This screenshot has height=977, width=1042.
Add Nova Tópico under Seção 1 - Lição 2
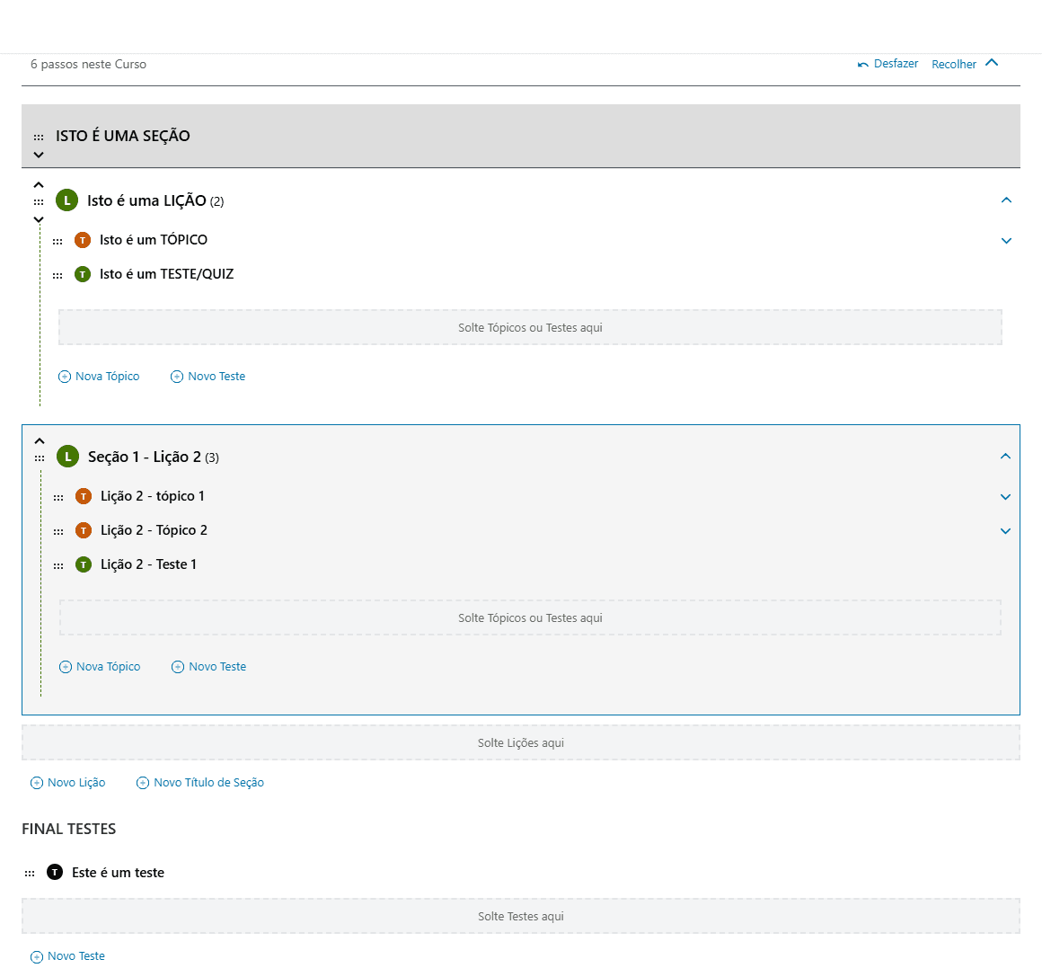point(100,666)
